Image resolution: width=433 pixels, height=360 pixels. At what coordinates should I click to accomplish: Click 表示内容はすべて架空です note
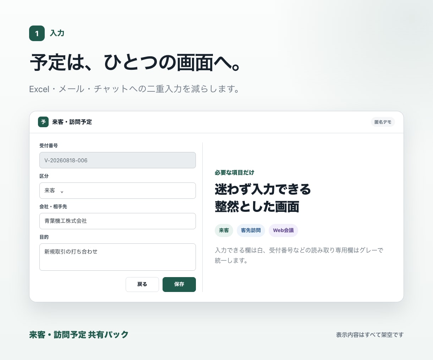tap(370, 335)
